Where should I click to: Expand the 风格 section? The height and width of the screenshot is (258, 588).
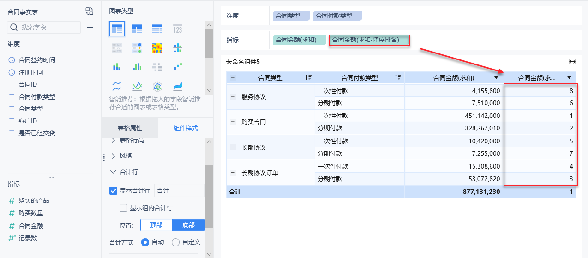coord(114,156)
